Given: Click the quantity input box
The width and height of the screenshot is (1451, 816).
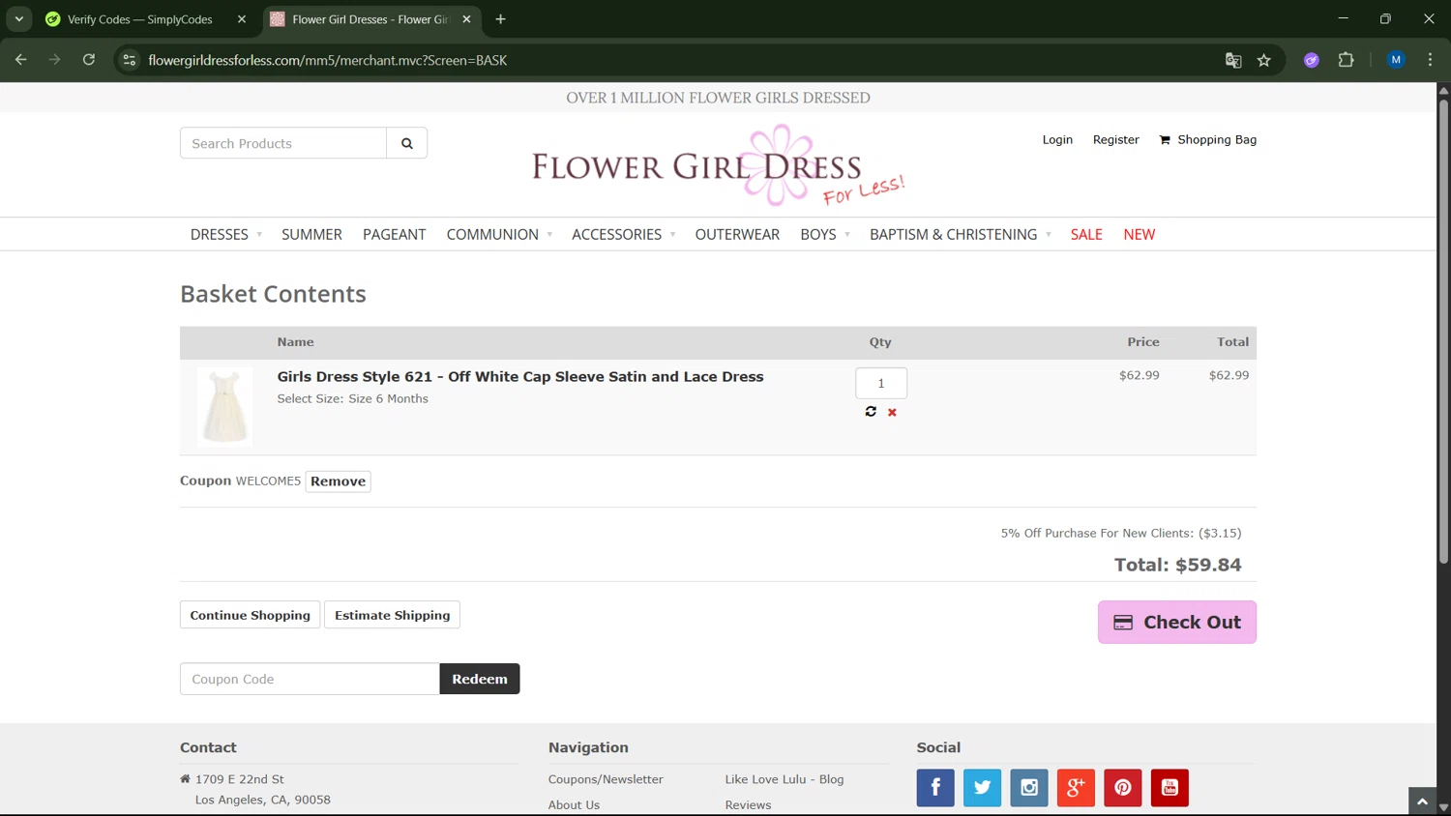Looking at the screenshot, I should [881, 383].
